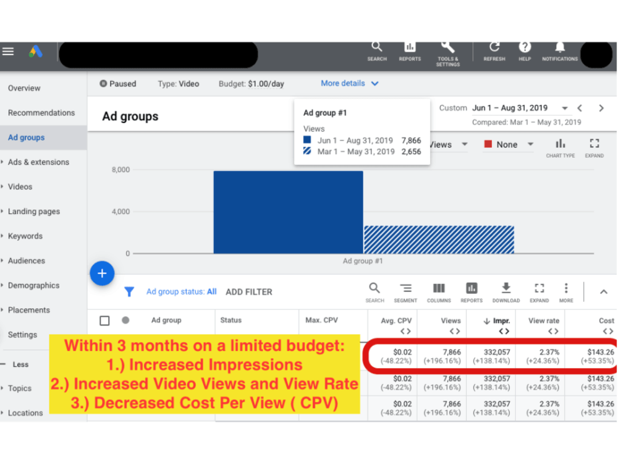This screenshot has width=618, height=464.
Task: Change the chart type
Action: [560, 148]
